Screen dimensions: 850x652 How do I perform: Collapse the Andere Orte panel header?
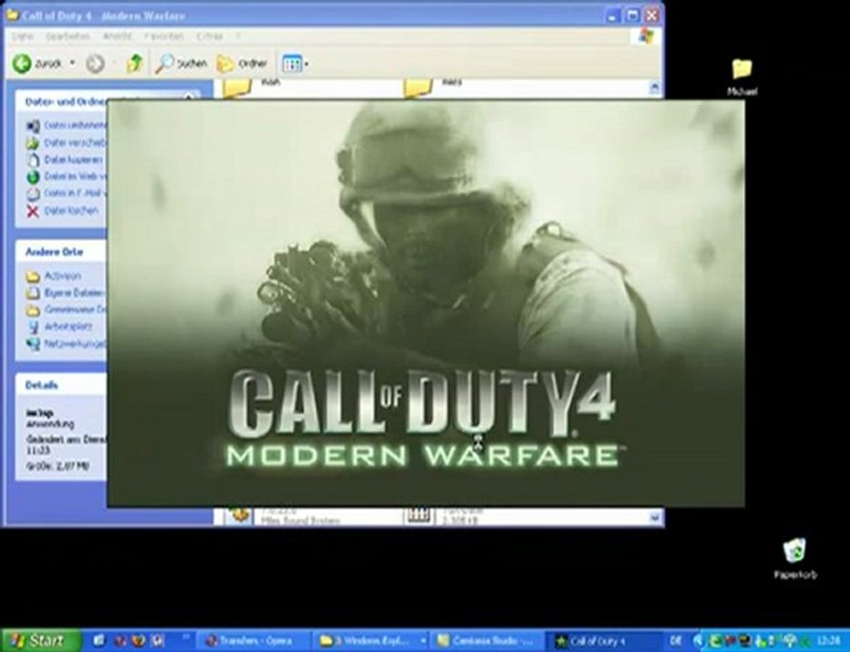[61, 253]
